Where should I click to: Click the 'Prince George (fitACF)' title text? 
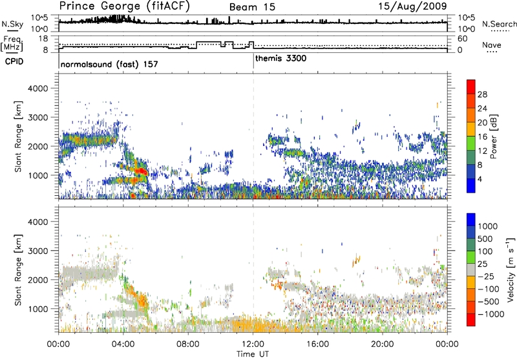(x=125, y=6)
